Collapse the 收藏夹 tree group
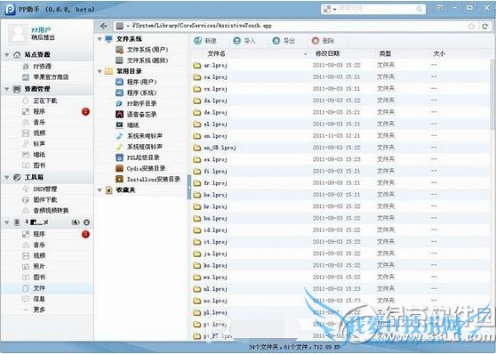 100,190
